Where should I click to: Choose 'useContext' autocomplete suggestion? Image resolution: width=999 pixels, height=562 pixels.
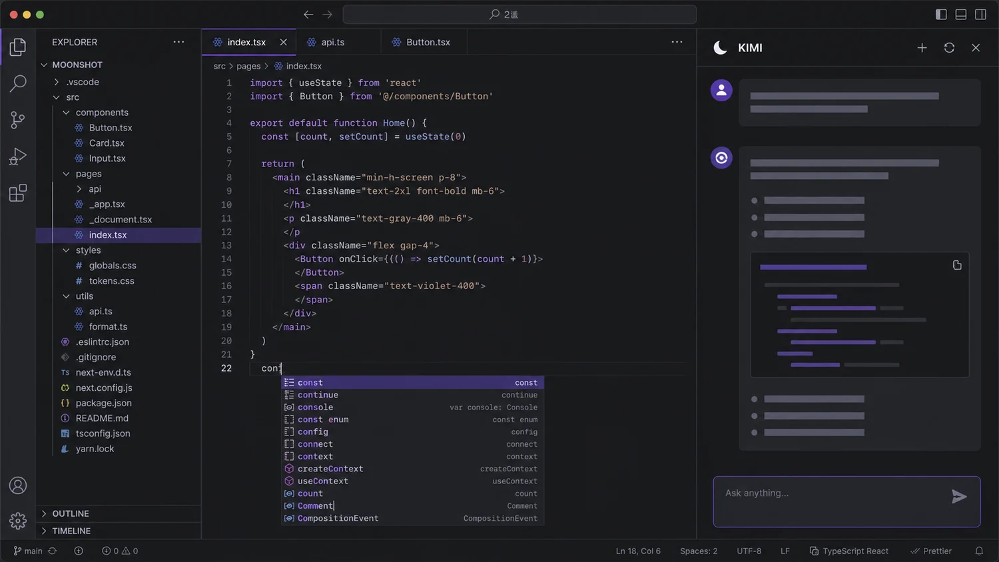[413, 481]
